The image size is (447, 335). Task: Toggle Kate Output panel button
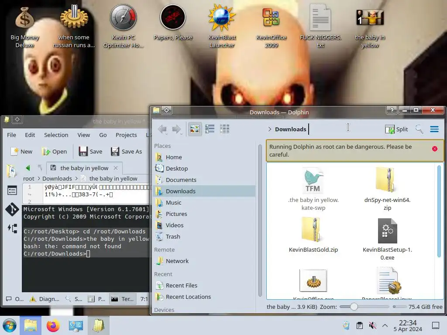(x=15, y=299)
